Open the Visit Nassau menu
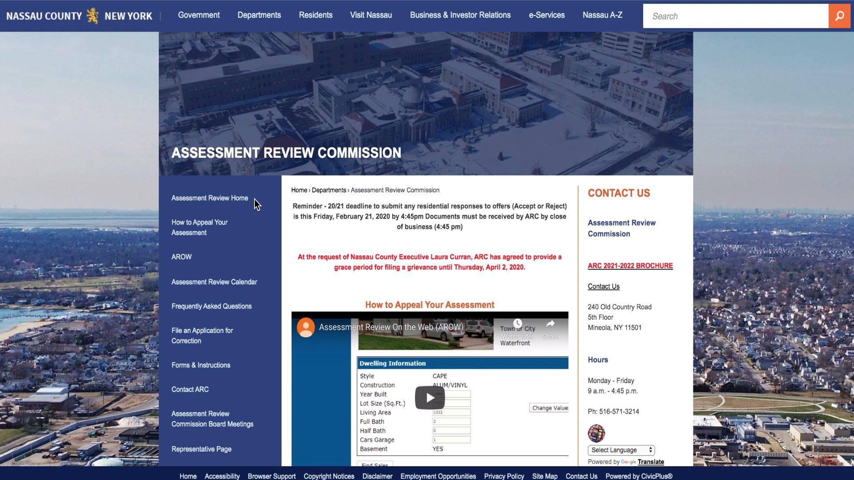Viewport: 854px width, 480px height. tap(371, 15)
